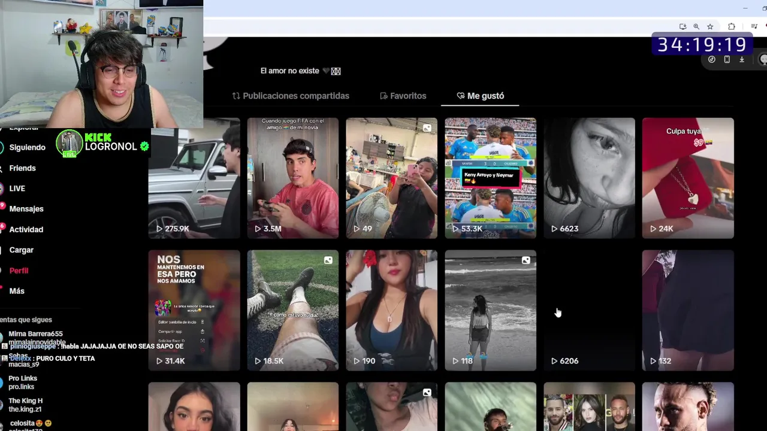Open the Neymar portrait thumbnail in the third row
This screenshot has height=431, width=767.
tap(688, 406)
